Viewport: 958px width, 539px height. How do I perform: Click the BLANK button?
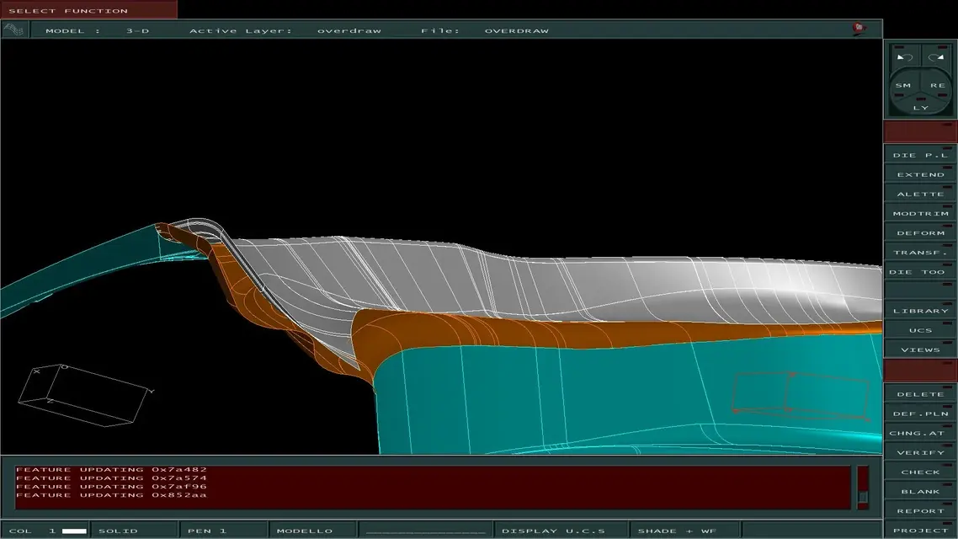click(x=920, y=491)
